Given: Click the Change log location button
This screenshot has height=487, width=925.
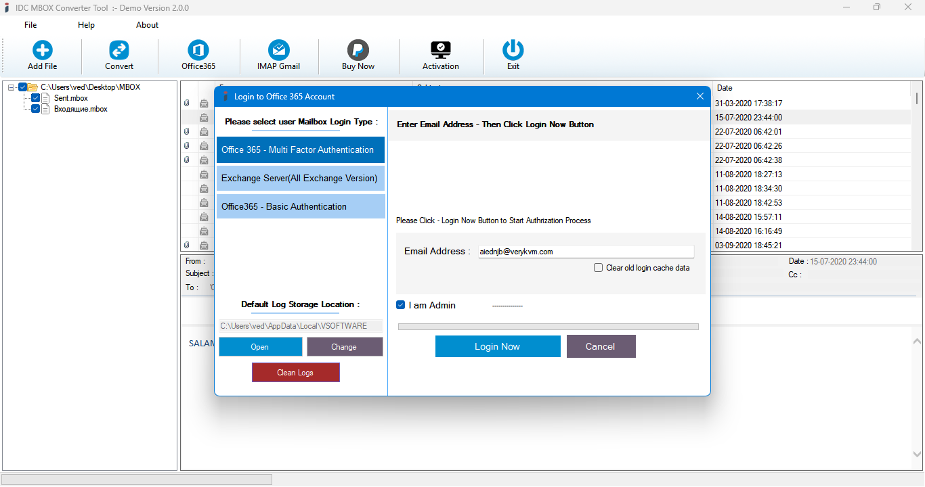Looking at the screenshot, I should click(x=345, y=347).
